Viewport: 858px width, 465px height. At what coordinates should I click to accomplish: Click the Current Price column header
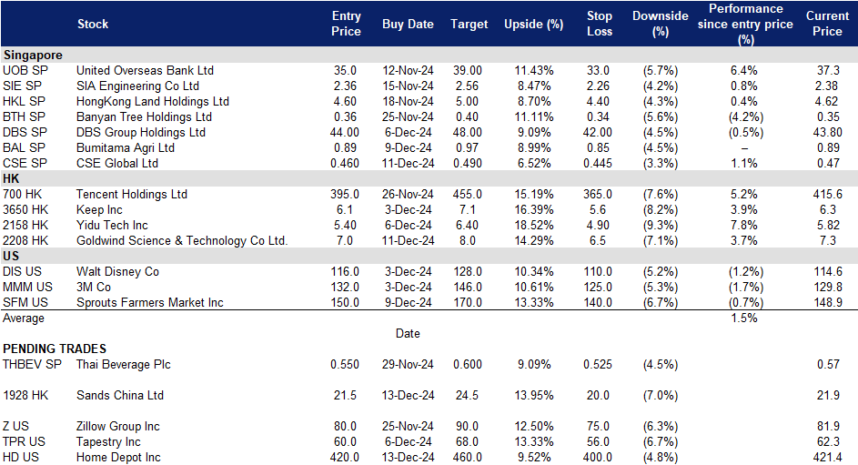(x=826, y=24)
